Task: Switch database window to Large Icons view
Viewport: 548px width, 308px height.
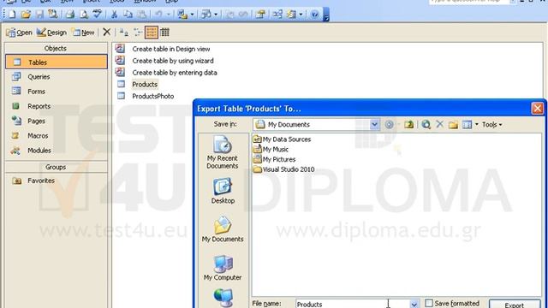Action: tap(123, 33)
